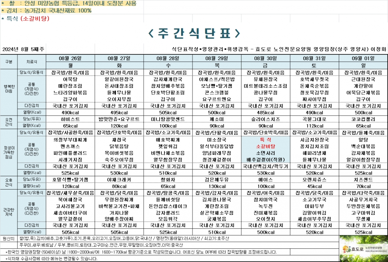This screenshot has width=388, height=262.
Task: Click the 참치양배추볶음 cell
Action: (168, 86)
